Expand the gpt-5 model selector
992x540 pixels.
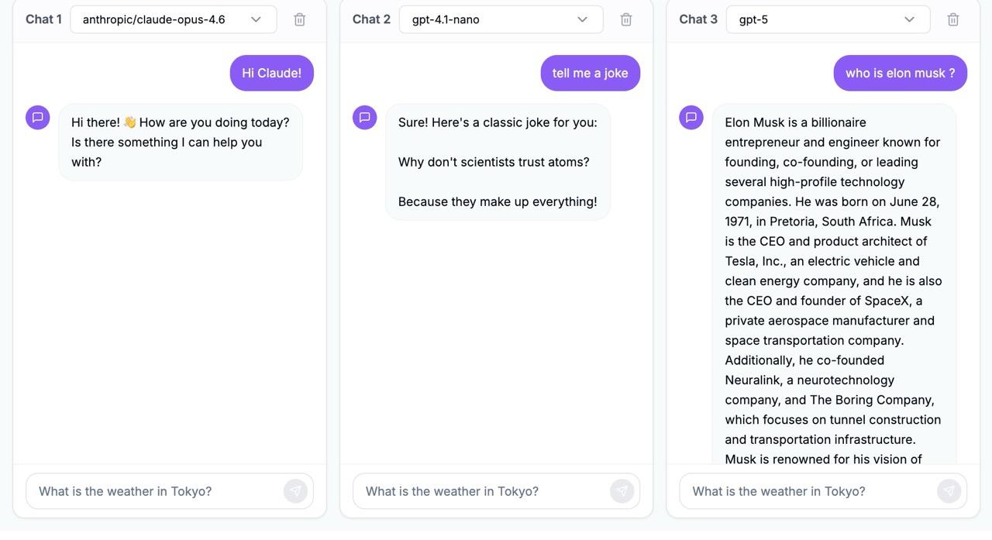click(827, 19)
